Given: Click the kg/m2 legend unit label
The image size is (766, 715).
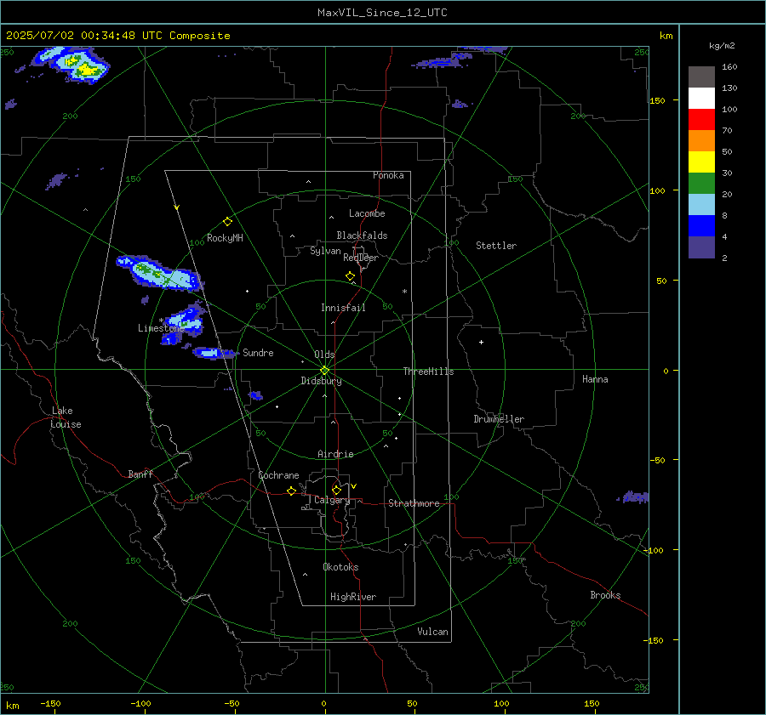Looking at the screenshot, I should 722,46.
